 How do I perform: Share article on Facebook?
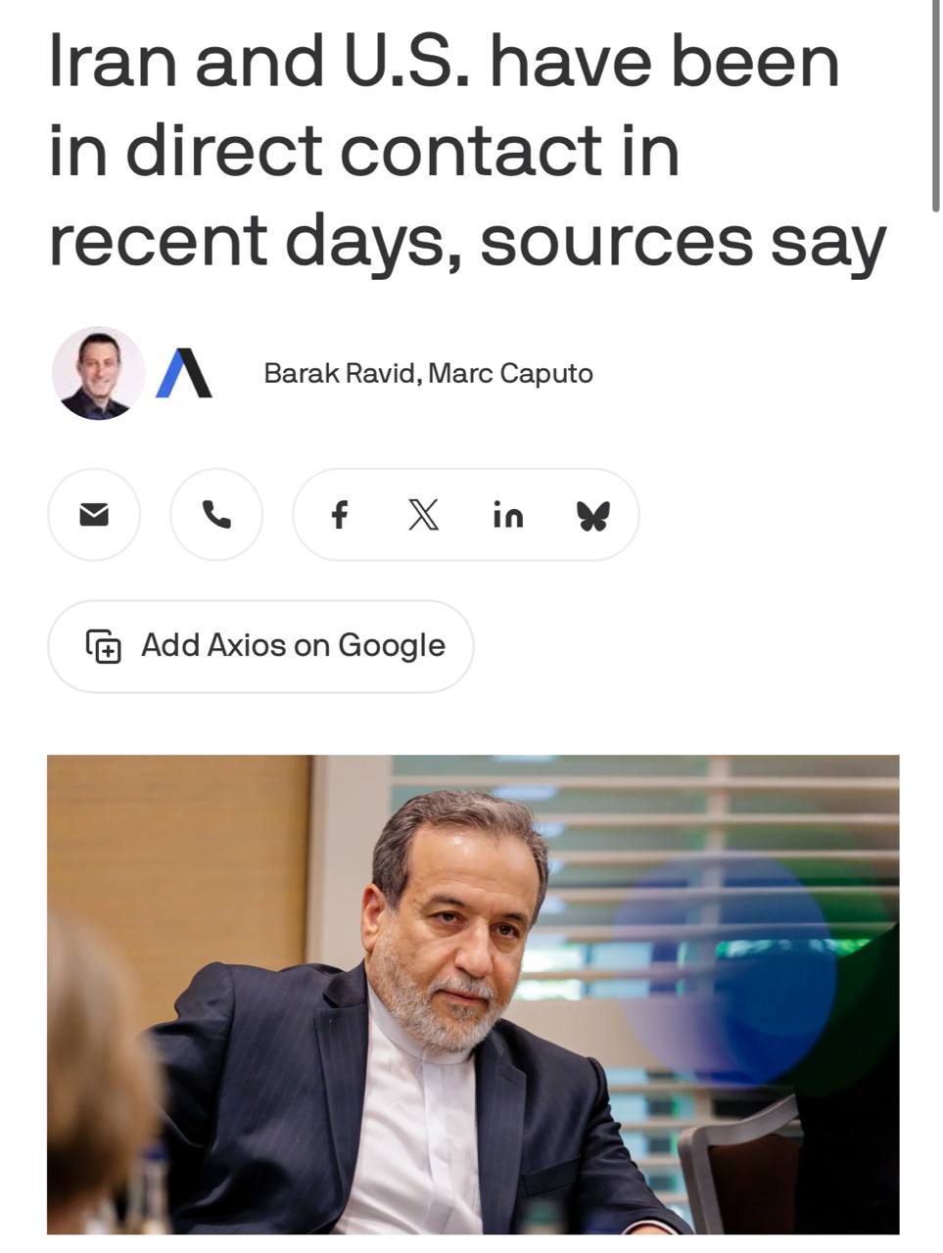(x=339, y=515)
